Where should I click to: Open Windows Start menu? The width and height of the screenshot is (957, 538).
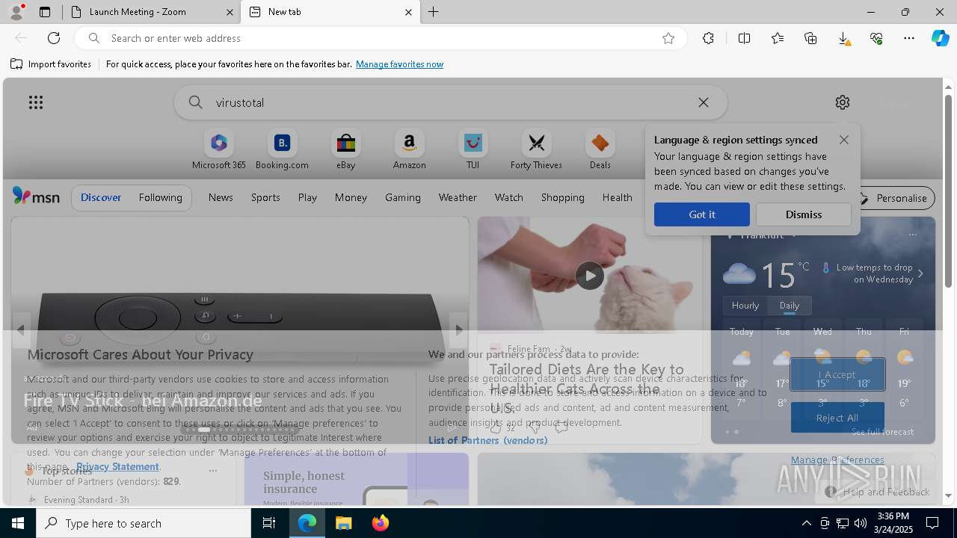pos(18,523)
